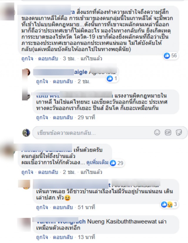188x243 pixels.
Task: Expand comment with ดูเพิ่มเติม link
Action: click(97, 162)
